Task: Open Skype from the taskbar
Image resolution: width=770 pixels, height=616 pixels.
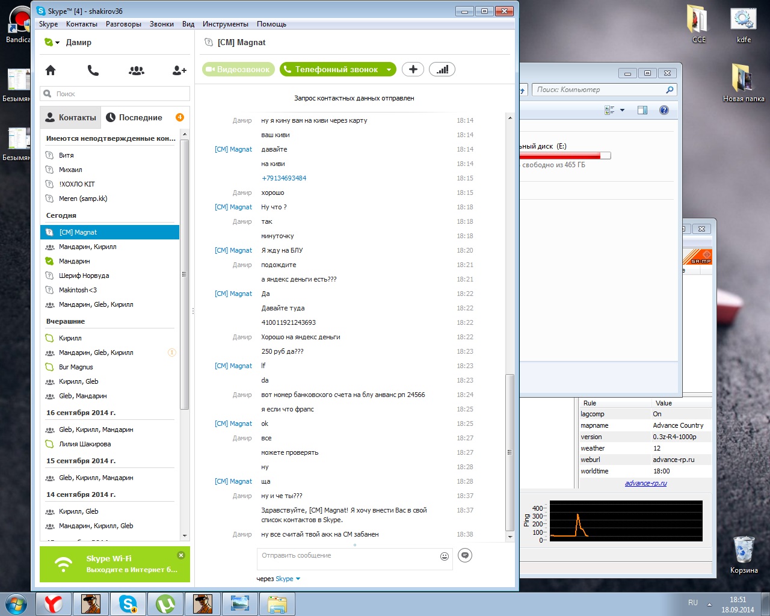Action: pos(128,604)
